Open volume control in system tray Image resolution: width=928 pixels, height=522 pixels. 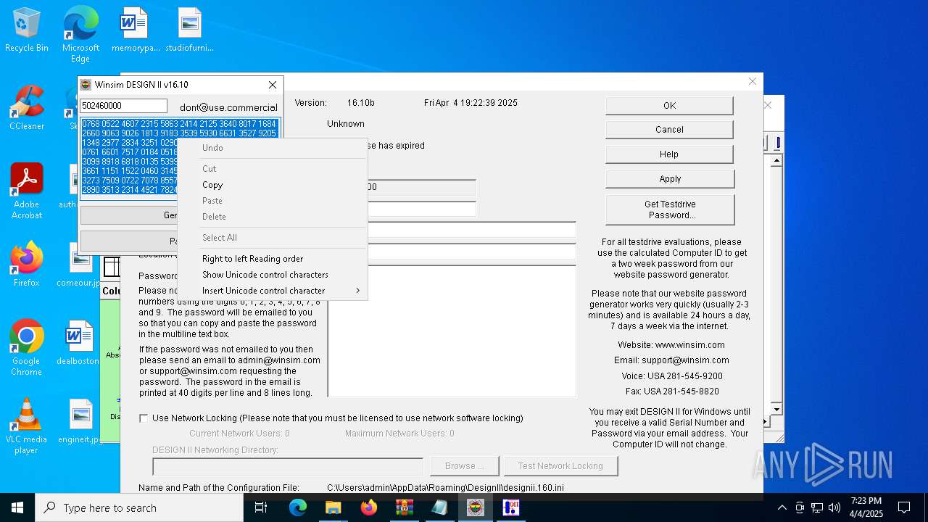click(834, 507)
